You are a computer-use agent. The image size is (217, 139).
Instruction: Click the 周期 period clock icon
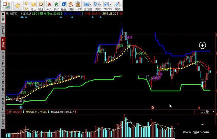click(96, 4)
